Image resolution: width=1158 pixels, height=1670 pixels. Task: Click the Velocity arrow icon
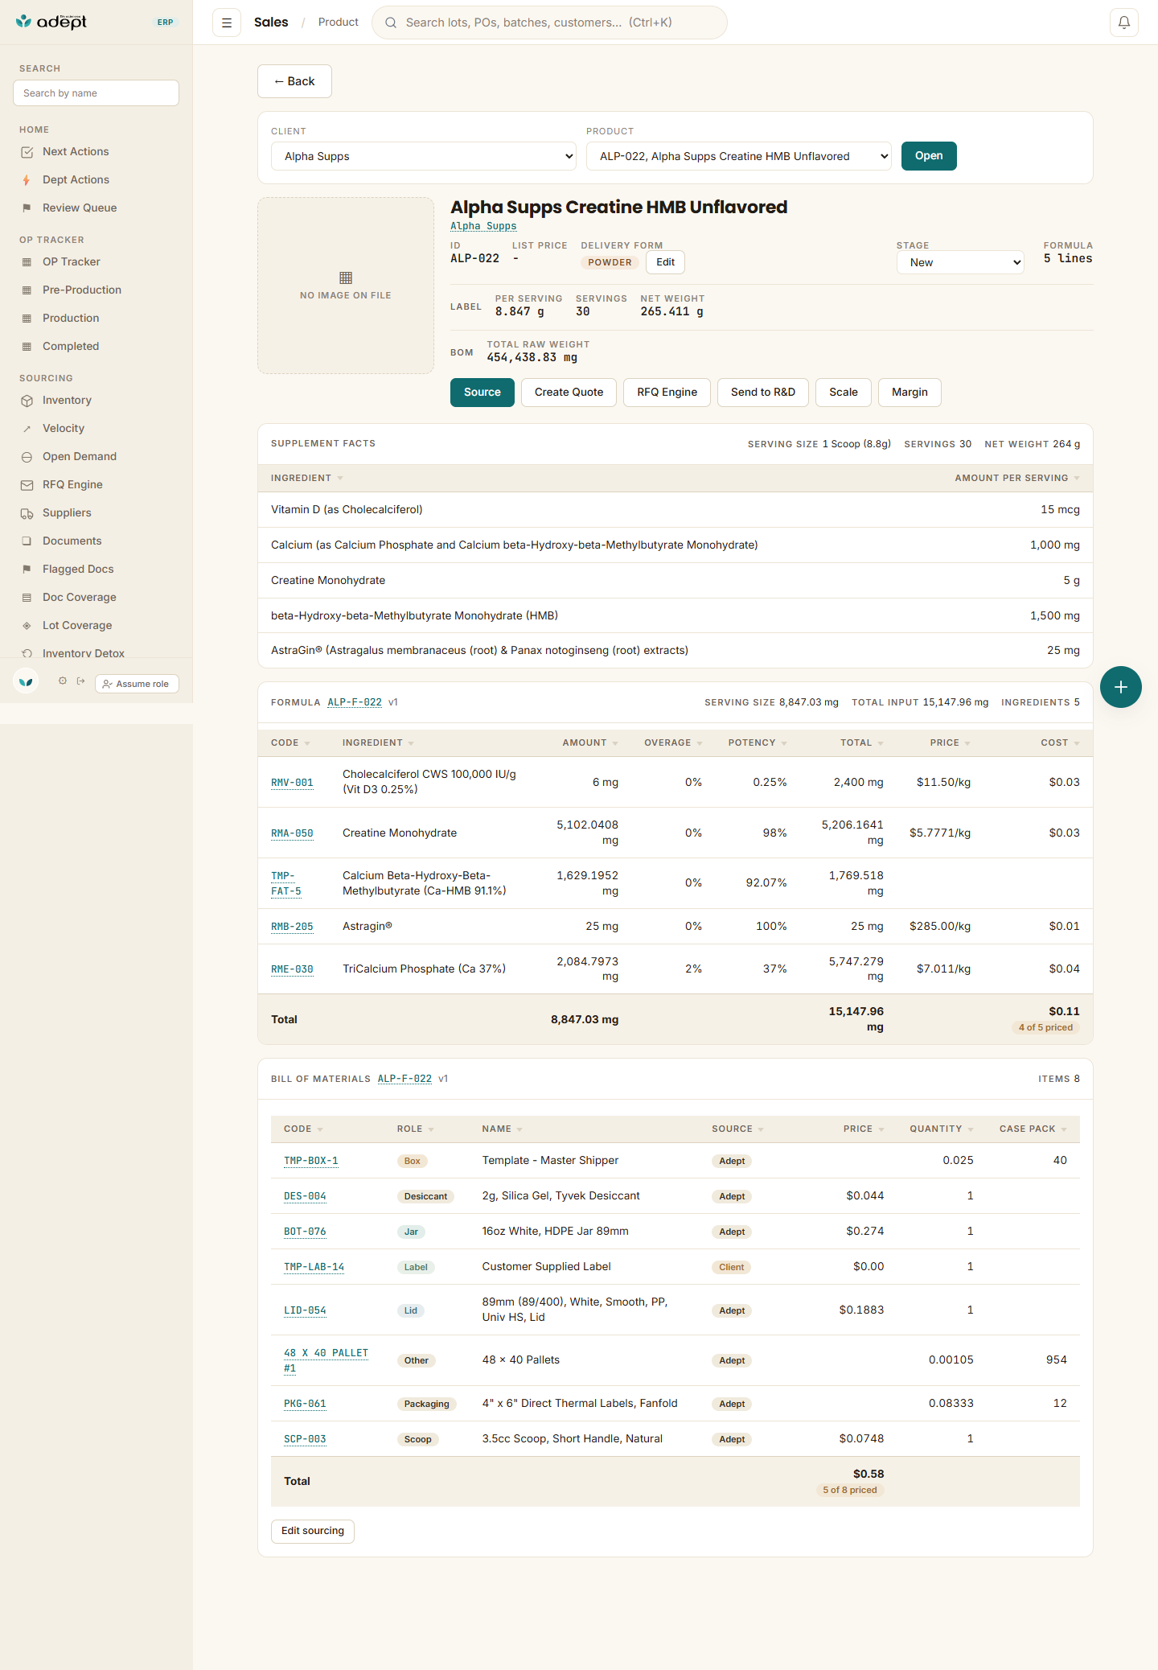click(x=27, y=429)
